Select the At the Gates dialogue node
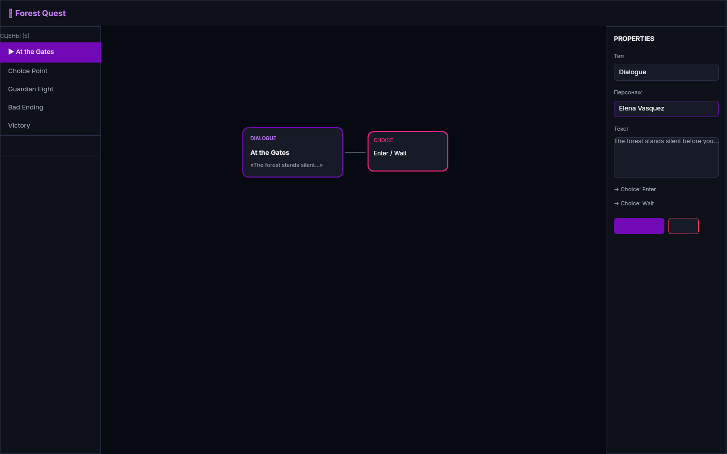The width and height of the screenshot is (727, 454). tap(293, 152)
